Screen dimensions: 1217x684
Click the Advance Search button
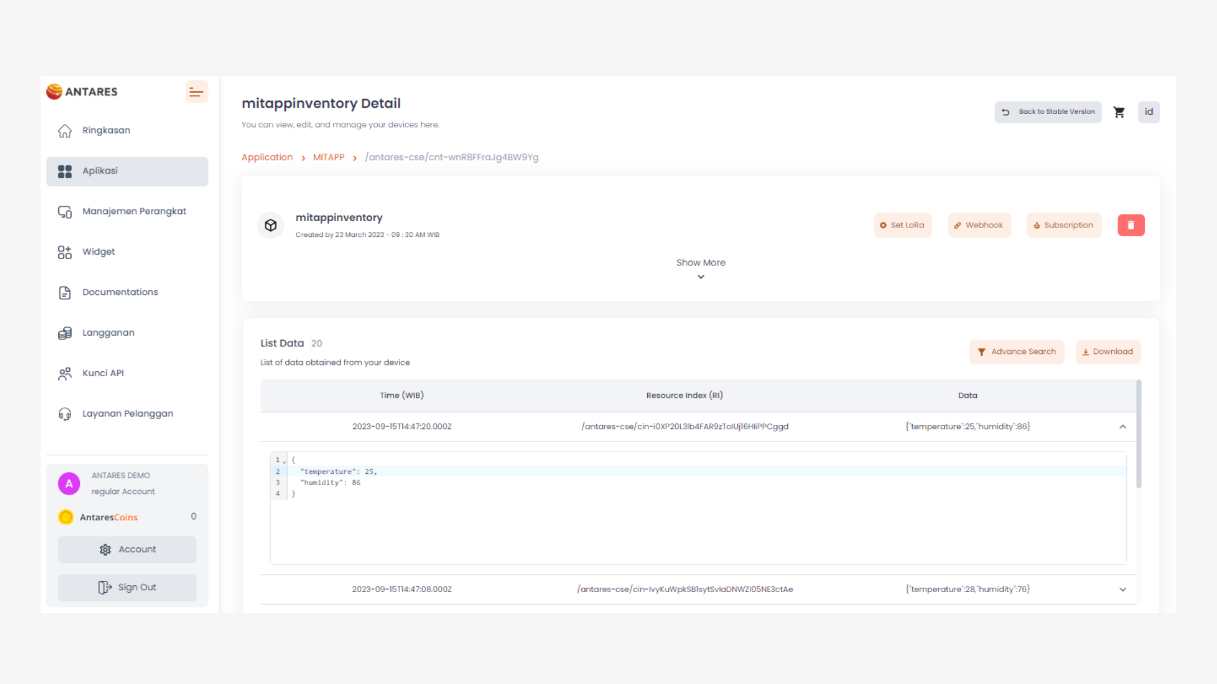[1017, 352]
